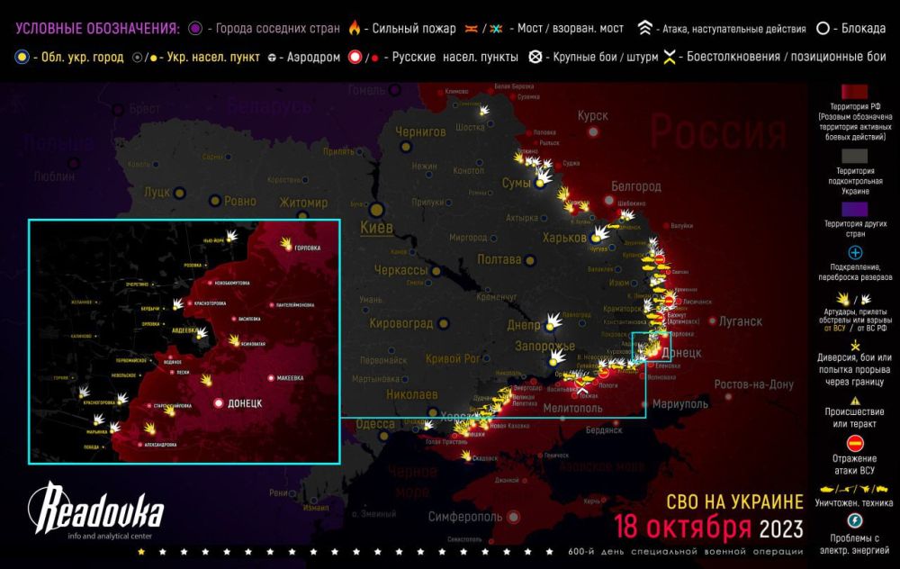Click the Киев city label on map
The height and width of the screenshot is (569, 900).
pos(375,228)
